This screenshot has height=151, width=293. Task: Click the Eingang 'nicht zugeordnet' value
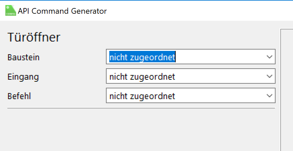click(x=142, y=77)
